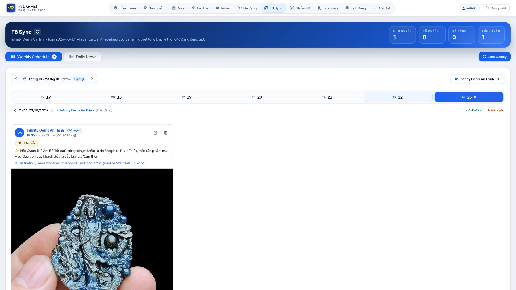The image size is (516, 290).
Task: Open Video page
Action: (223, 8)
